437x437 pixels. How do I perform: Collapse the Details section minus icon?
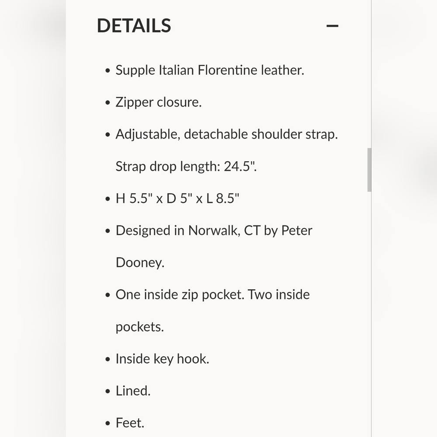(332, 26)
